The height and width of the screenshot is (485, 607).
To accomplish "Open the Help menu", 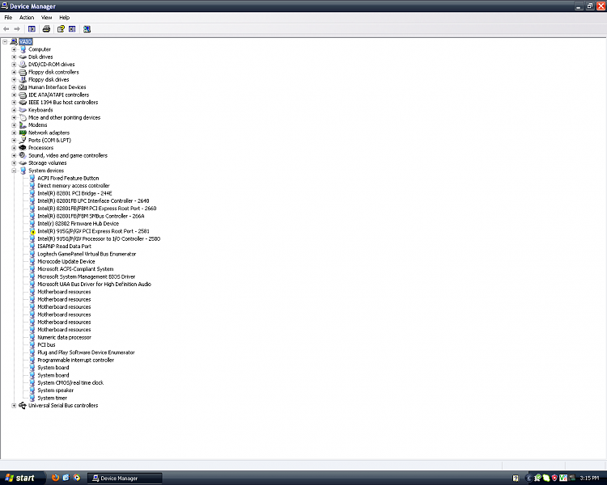I will [x=64, y=18].
